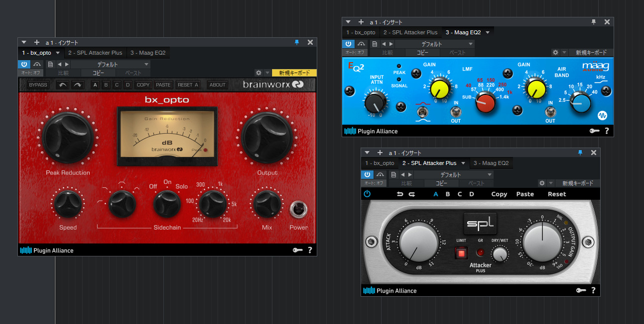Click Reset in SPL Attacker Plus toolbar
Image resolution: width=644 pixels, height=324 pixels.
tap(557, 194)
